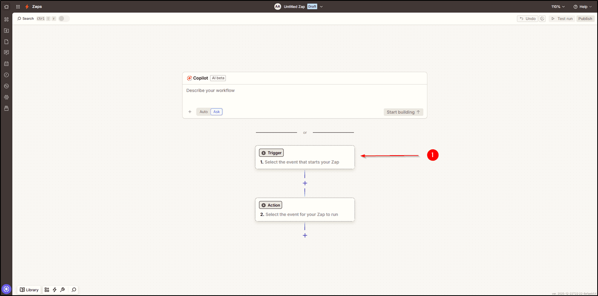The image size is (598, 296).
Task: Click the comments icon in left sidebar
Action: pyautogui.click(x=6, y=52)
